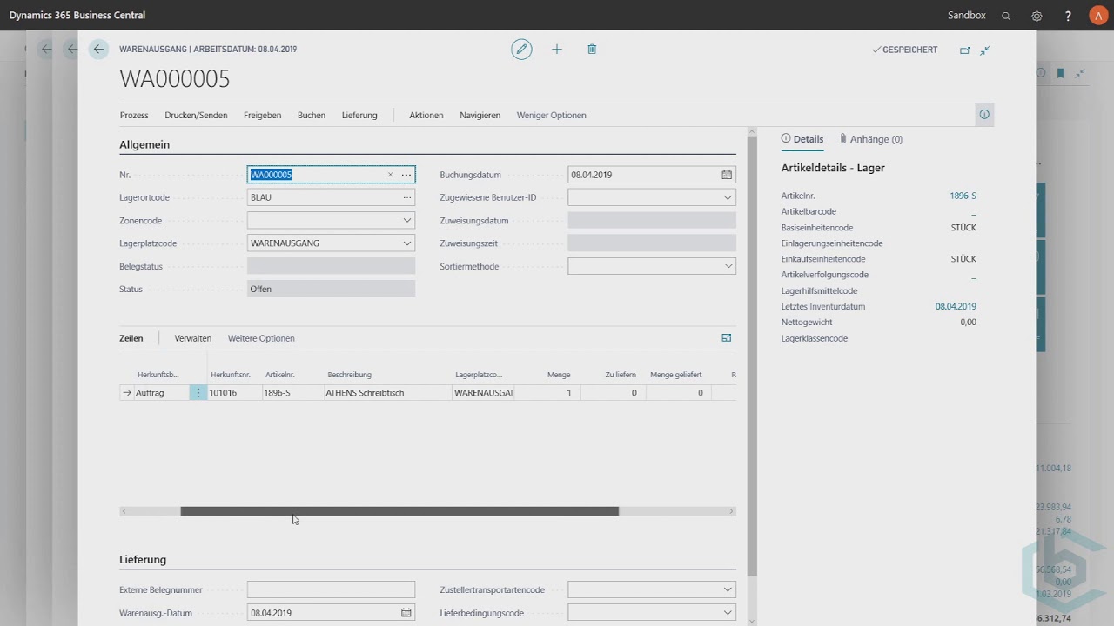Click the Externe Belegnummer input field
Viewport: 1114px width, 626px height.
click(x=331, y=589)
